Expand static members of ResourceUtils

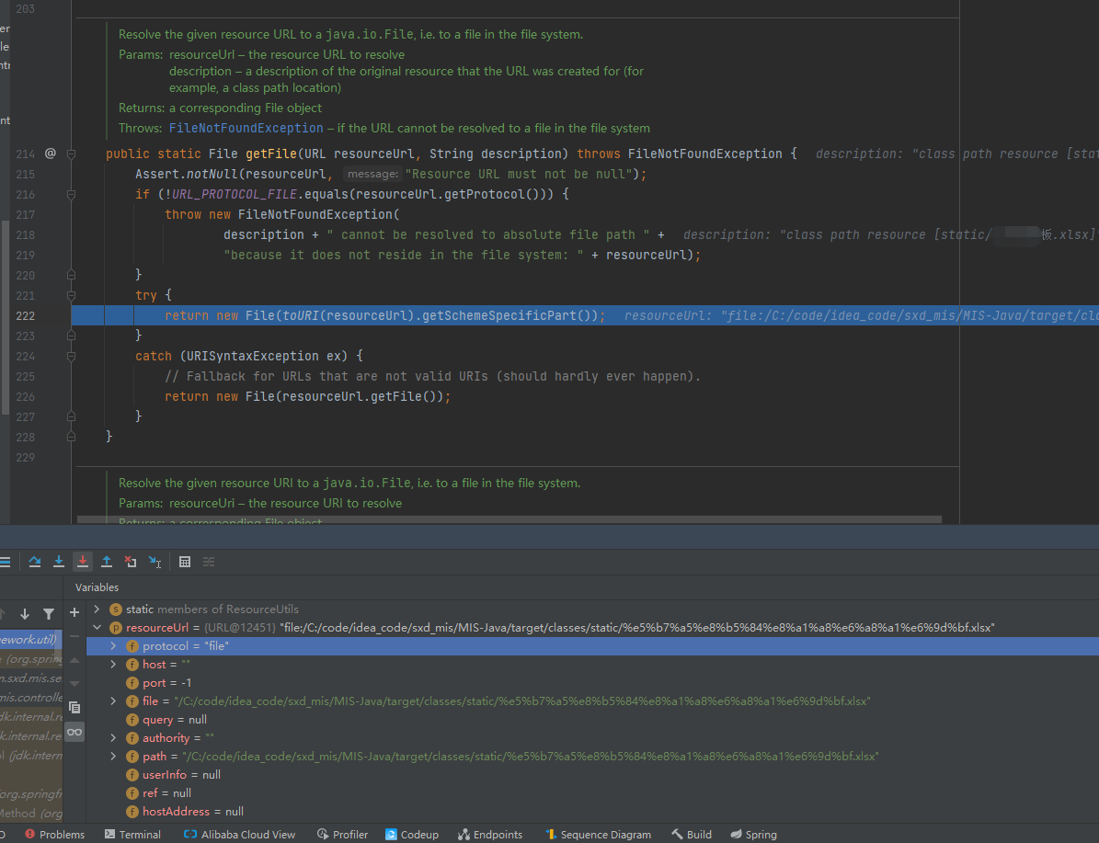[97, 609]
